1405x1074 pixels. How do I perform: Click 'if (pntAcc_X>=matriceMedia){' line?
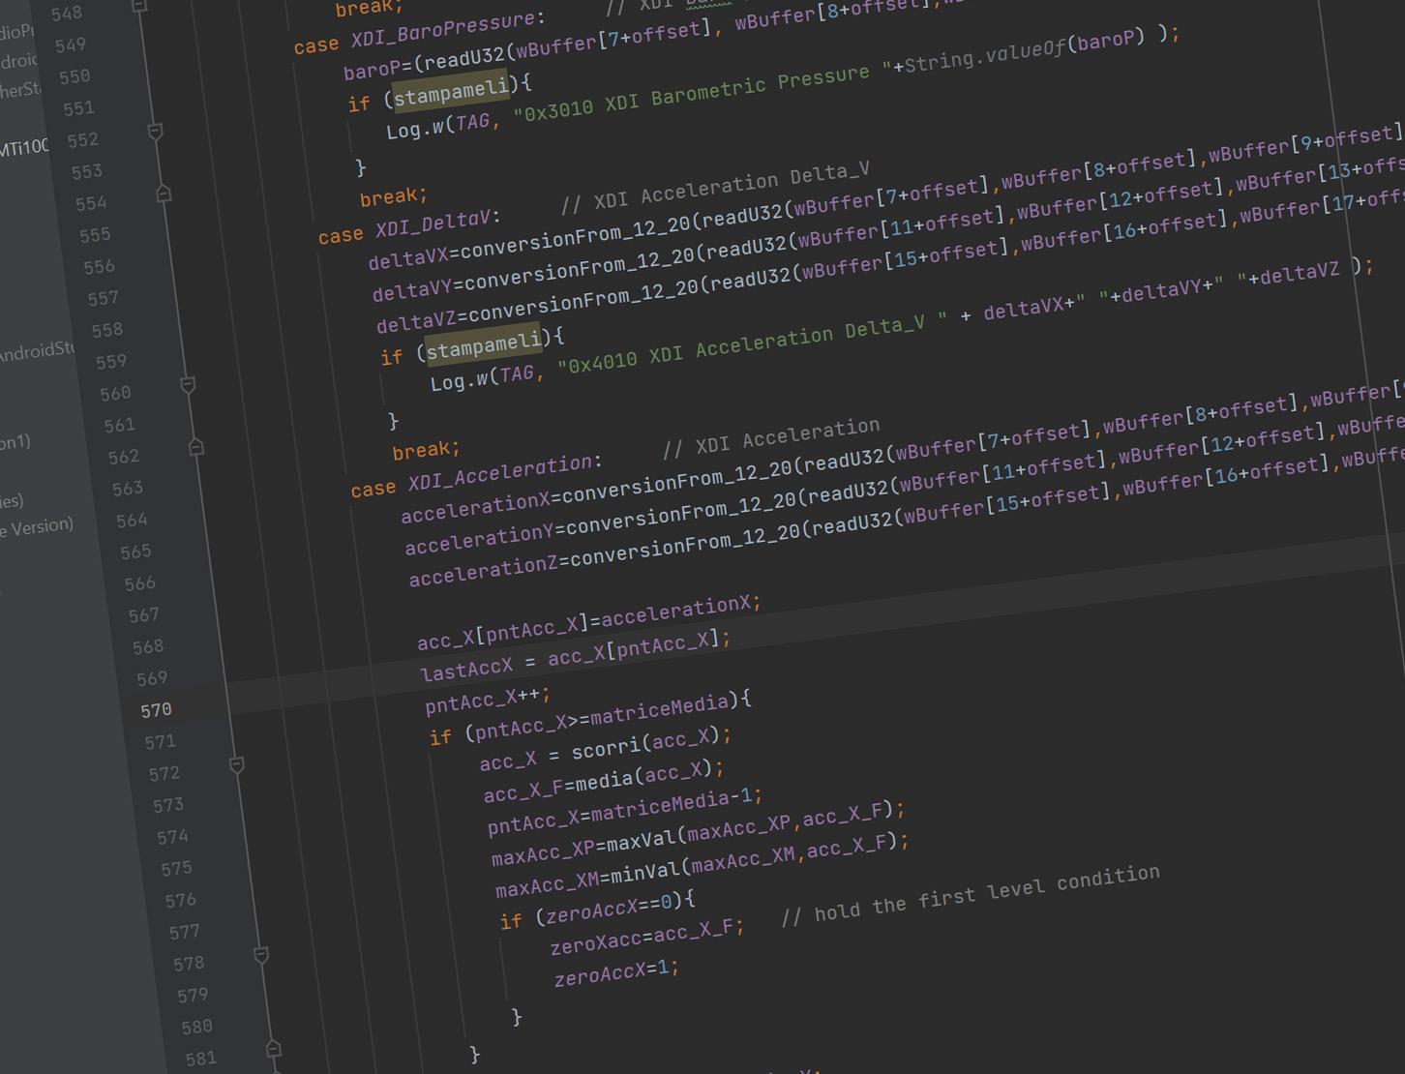point(590,717)
